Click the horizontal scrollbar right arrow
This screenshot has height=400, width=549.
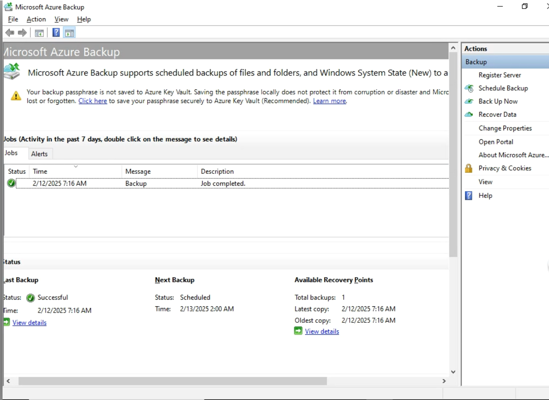click(444, 381)
